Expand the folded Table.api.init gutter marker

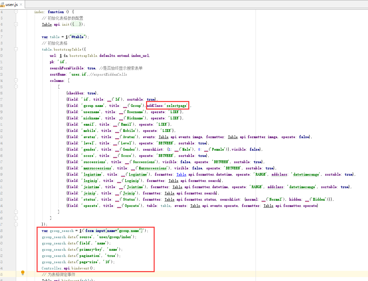click(x=16, y=24)
